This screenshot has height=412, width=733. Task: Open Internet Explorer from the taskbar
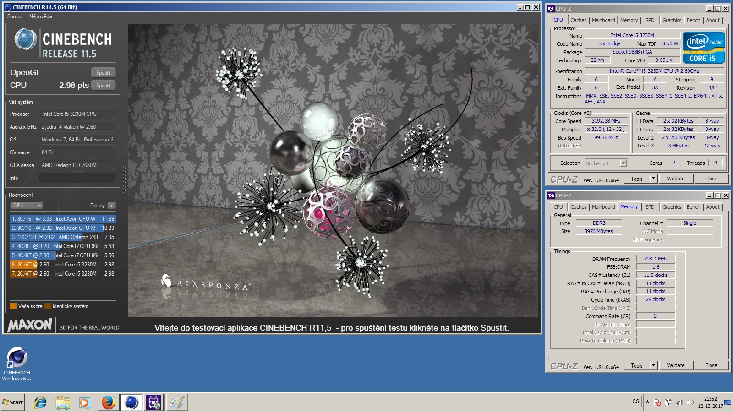(x=40, y=402)
